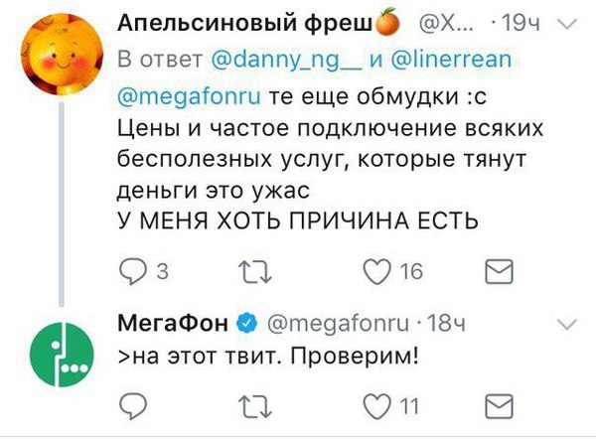Share МегаФон tweet via envelope icon
The height and width of the screenshot is (439, 596).
497,404
